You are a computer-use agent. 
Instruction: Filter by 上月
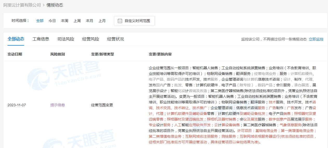pyautogui.click(x=102, y=21)
